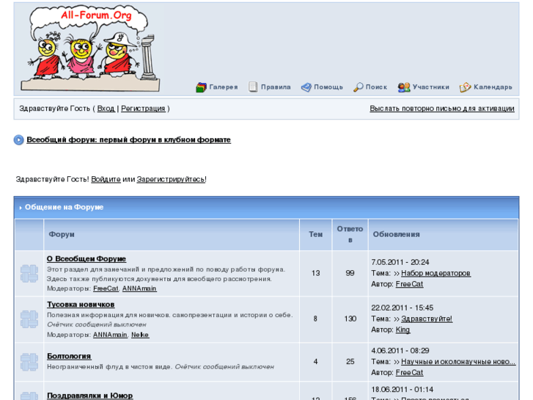This screenshot has width=533, height=400.
Task: Click Выслать повторно письмо для активации
Action: (442, 109)
